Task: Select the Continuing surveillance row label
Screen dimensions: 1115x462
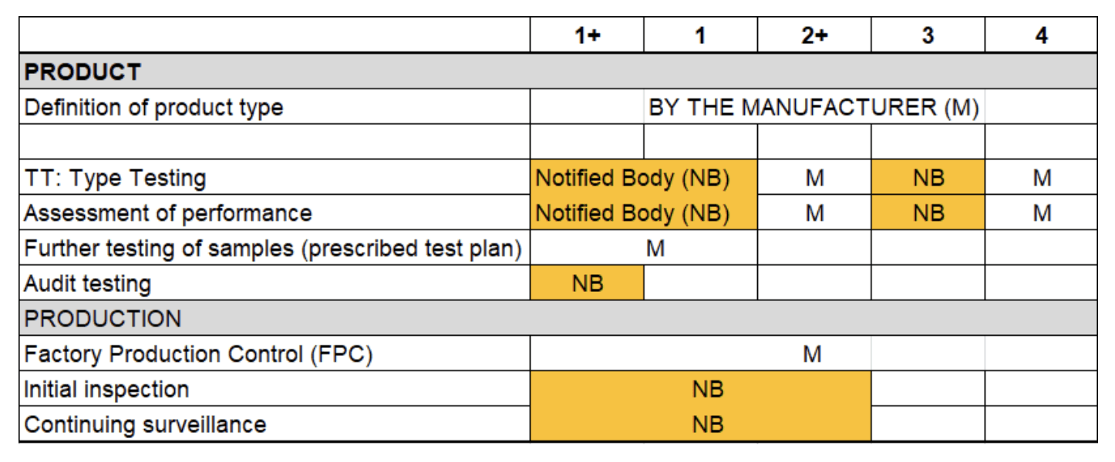Action: (145, 424)
